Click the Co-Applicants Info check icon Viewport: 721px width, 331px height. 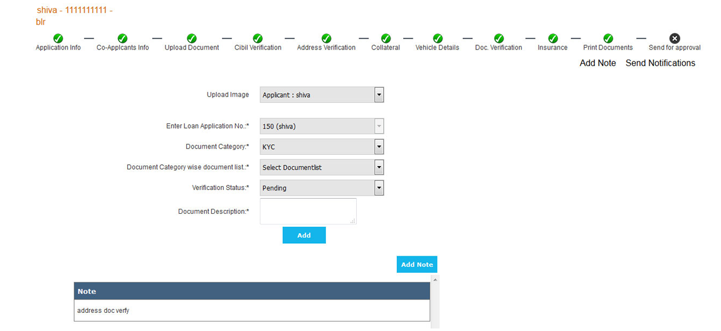click(122, 38)
